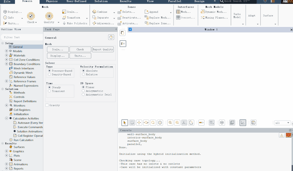This screenshot has width=293, height=171.
Task: Choose Axisymmetric Swirl for 2D Space
Action: click(84, 95)
